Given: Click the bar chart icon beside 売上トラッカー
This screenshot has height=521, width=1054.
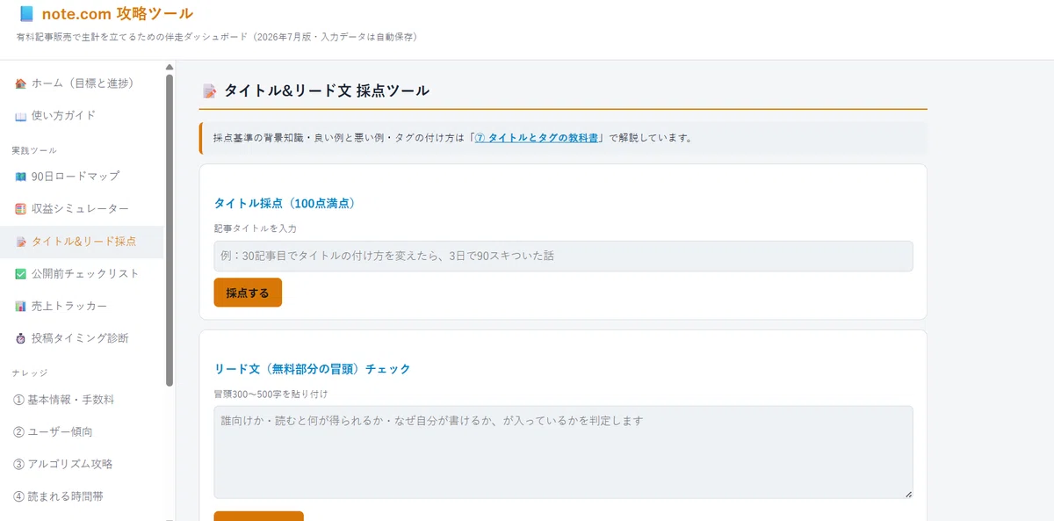Looking at the screenshot, I should [x=20, y=307].
